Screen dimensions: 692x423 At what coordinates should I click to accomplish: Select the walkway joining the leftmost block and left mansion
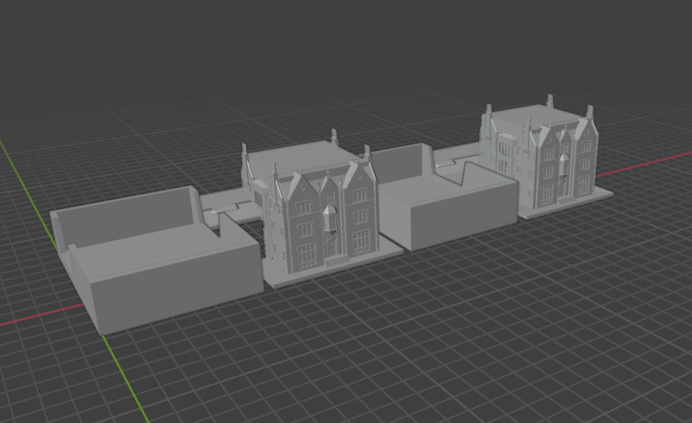(x=230, y=207)
